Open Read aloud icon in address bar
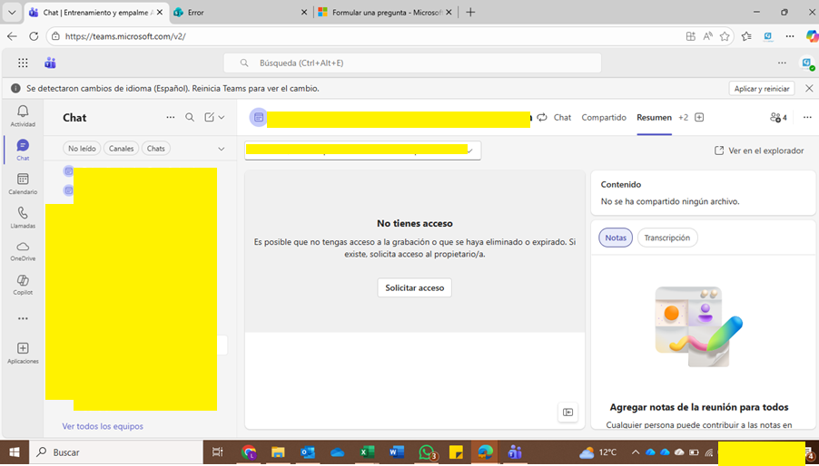819x466 pixels. (707, 36)
